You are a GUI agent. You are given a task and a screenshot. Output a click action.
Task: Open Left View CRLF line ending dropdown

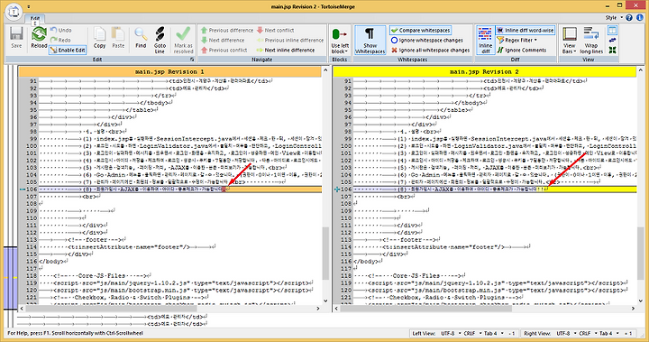[471, 333]
